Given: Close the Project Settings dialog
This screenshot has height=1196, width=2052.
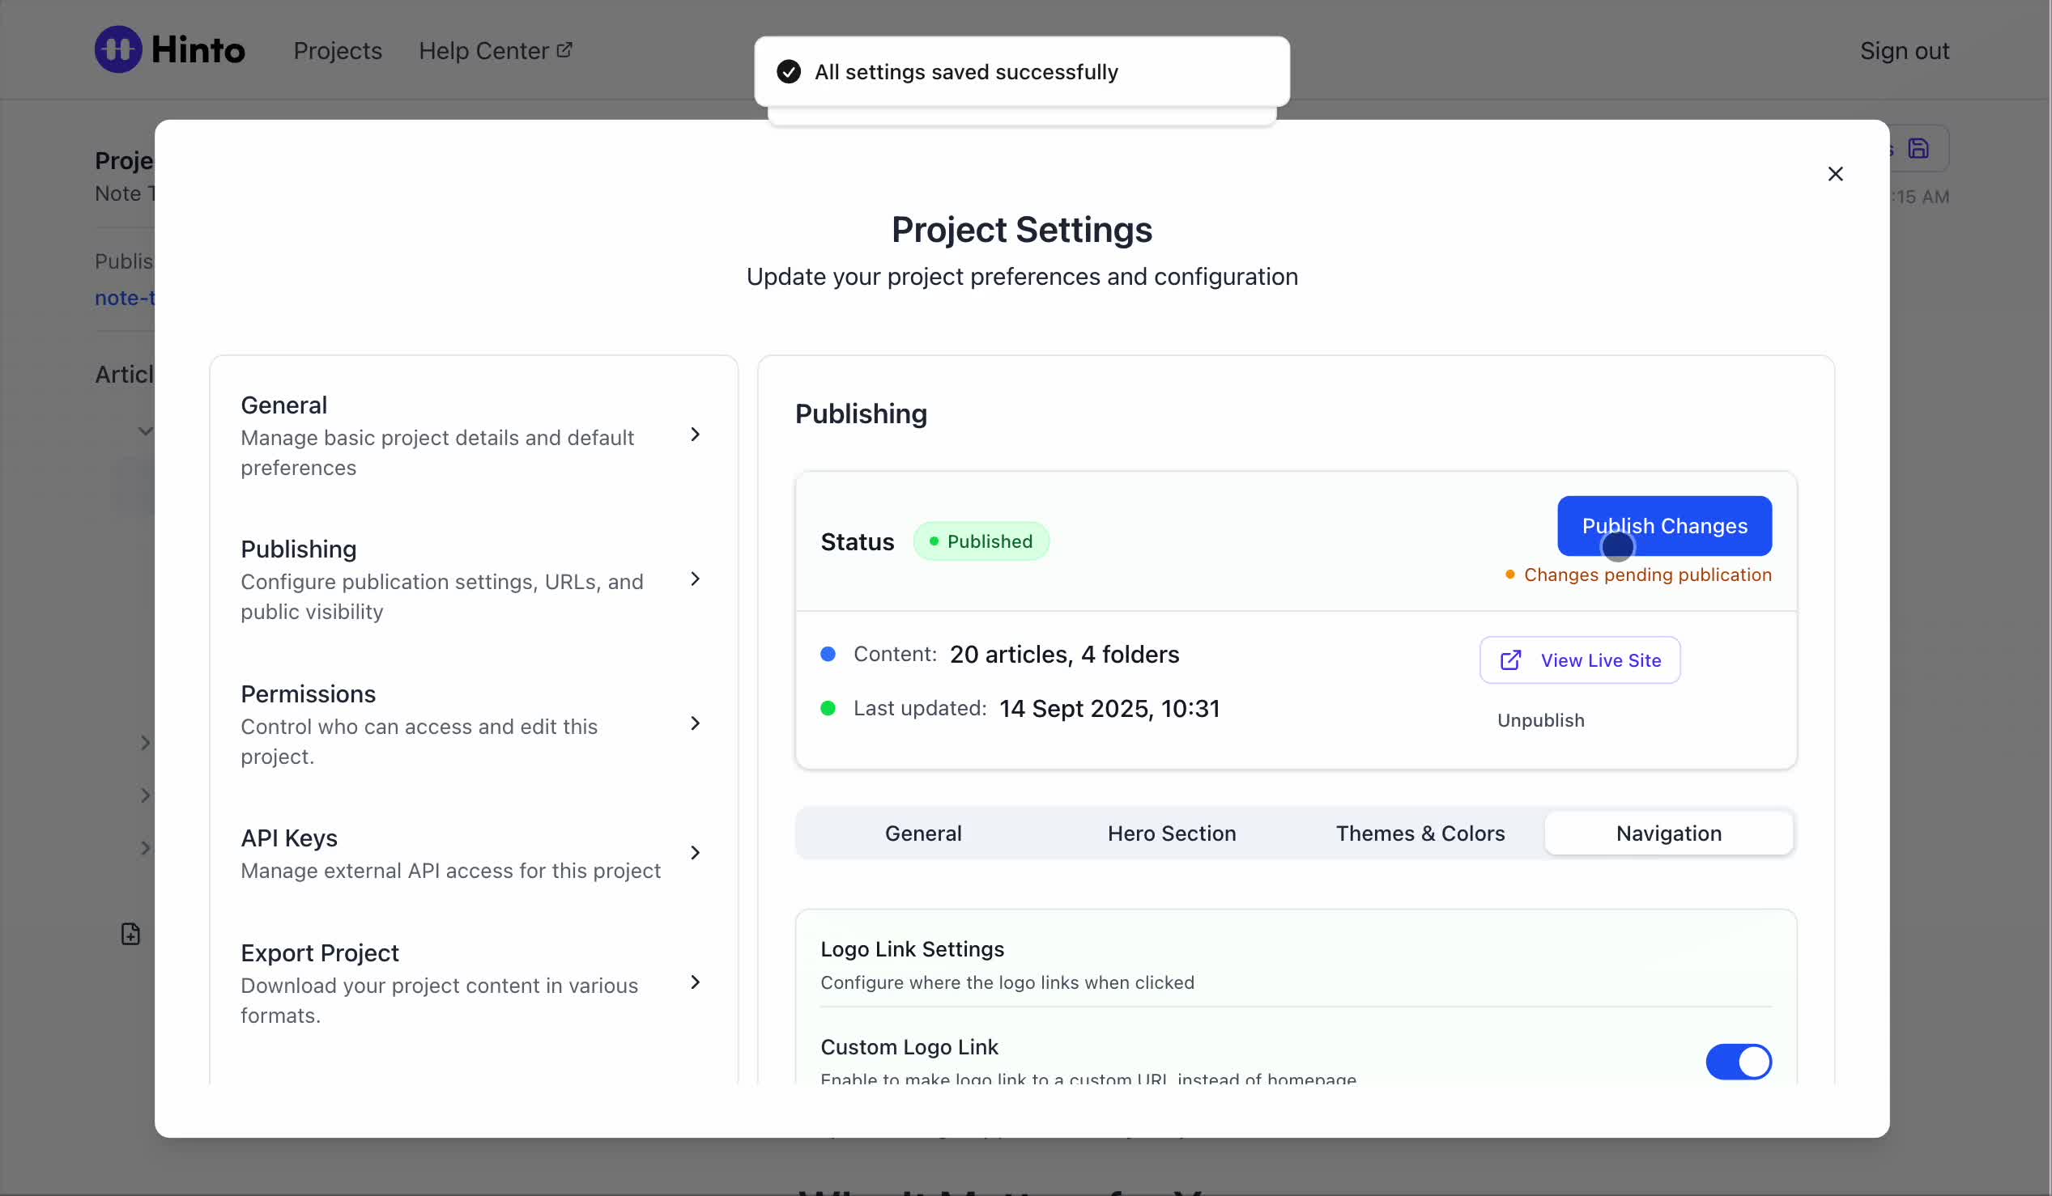Looking at the screenshot, I should click(x=1835, y=174).
